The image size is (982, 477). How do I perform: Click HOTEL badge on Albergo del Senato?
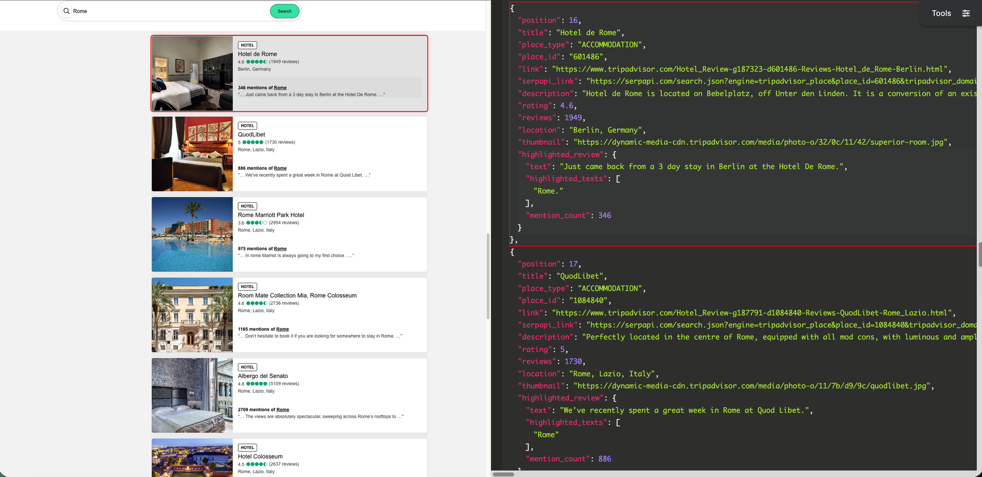(247, 367)
